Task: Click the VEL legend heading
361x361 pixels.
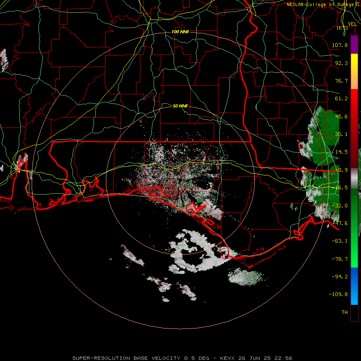Action: click(x=352, y=24)
